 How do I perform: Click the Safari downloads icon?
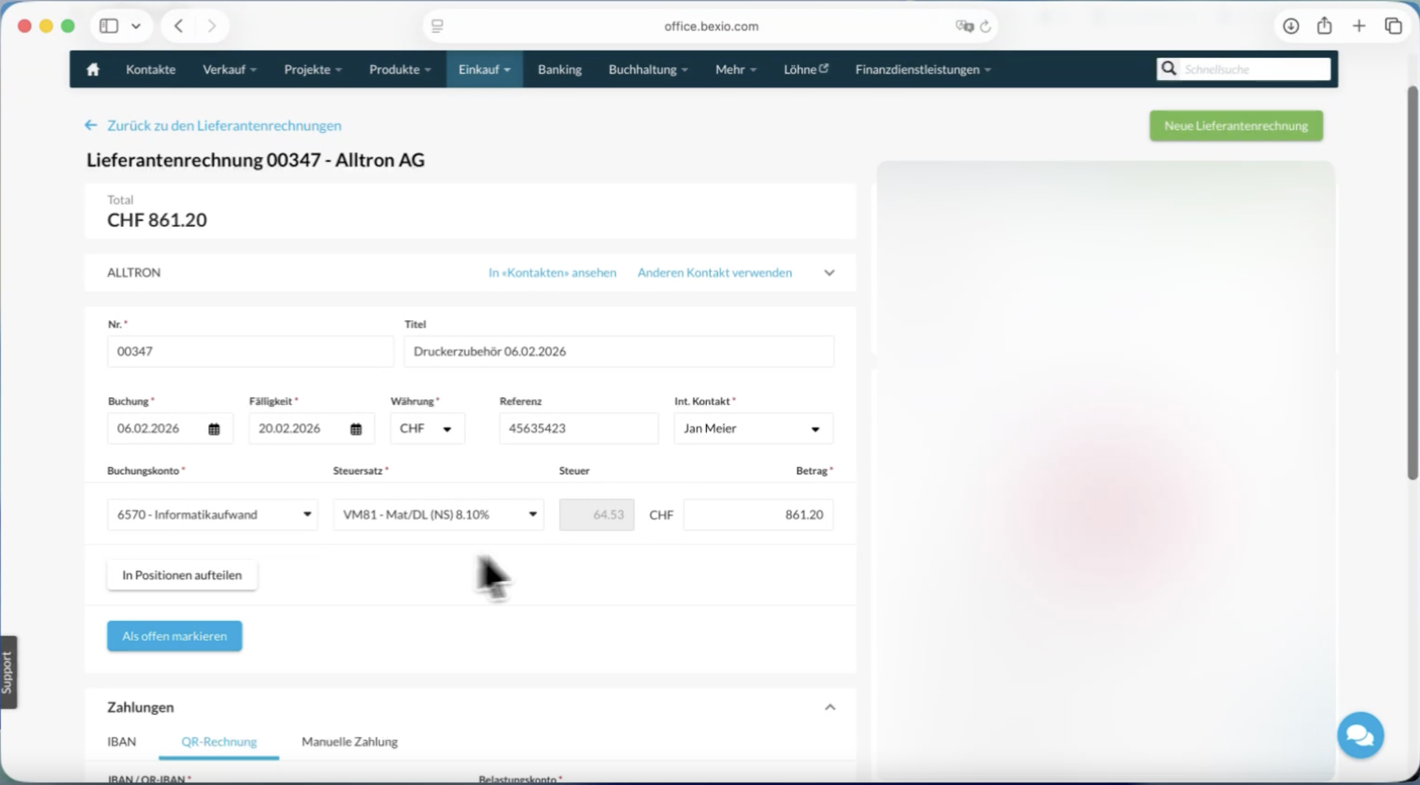(x=1291, y=26)
